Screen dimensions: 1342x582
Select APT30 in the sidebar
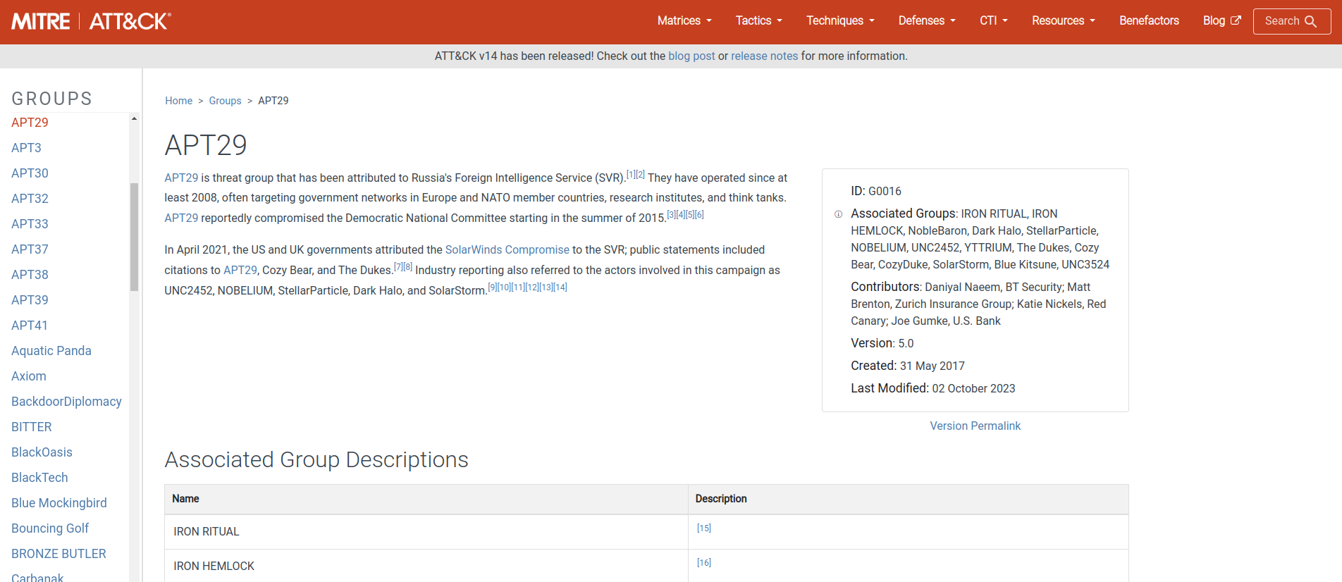[30, 173]
